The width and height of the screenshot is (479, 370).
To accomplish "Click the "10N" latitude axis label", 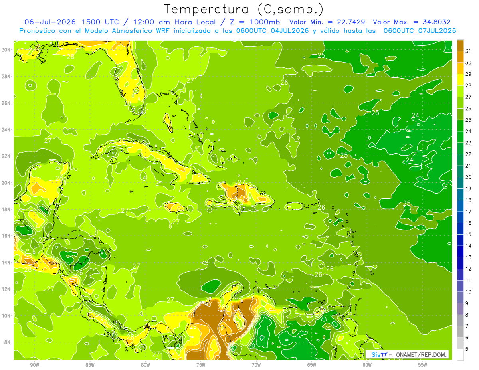I will (7, 315).
